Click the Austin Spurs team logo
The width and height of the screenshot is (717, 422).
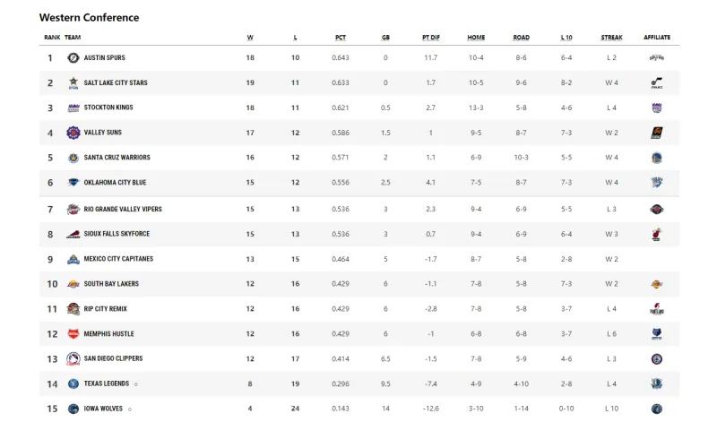[x=73, y=57]
